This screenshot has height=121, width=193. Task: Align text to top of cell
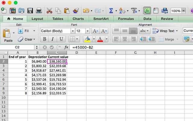[116, 31]
